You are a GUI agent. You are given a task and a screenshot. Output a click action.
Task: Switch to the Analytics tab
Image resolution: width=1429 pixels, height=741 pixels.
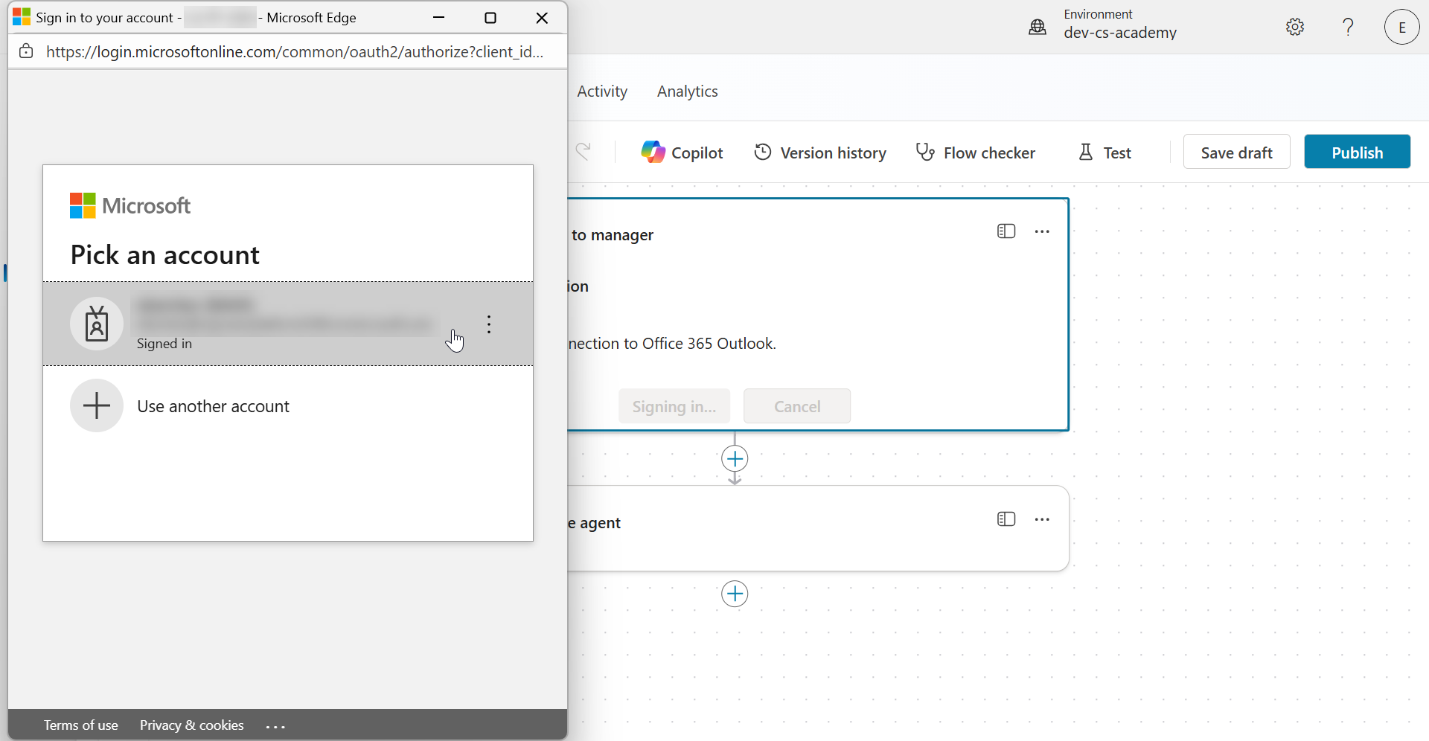tap(687, 92)
